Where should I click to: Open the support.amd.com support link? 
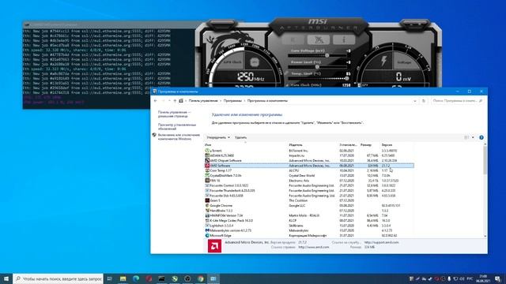(x=381, y=242)
